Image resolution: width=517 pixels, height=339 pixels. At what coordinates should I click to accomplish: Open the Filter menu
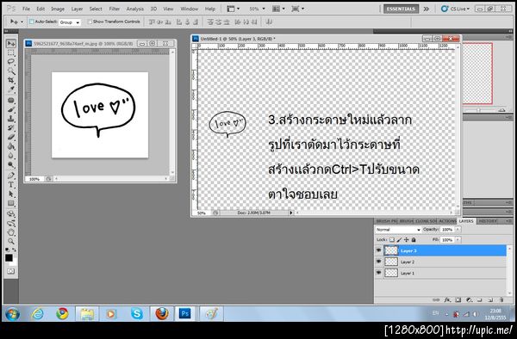114,9
